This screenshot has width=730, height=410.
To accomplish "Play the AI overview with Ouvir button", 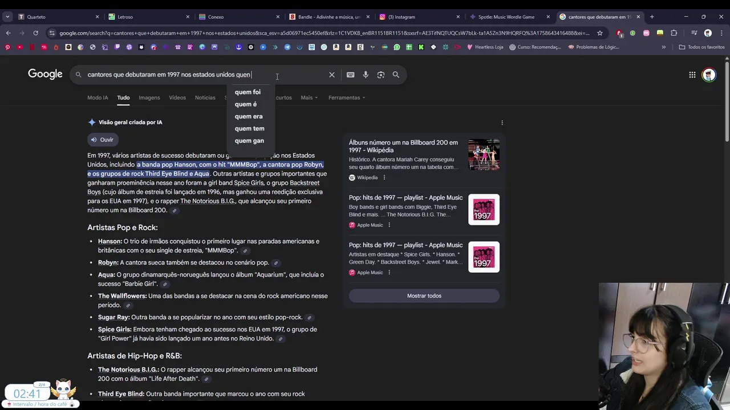I will [103, 140].
